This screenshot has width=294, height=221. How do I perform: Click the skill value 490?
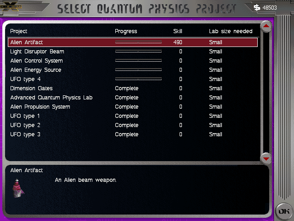(x=178, y=42)
